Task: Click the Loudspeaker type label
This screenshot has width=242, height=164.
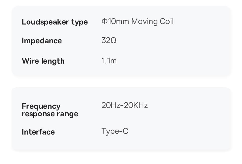Action: tap(55, 22)
